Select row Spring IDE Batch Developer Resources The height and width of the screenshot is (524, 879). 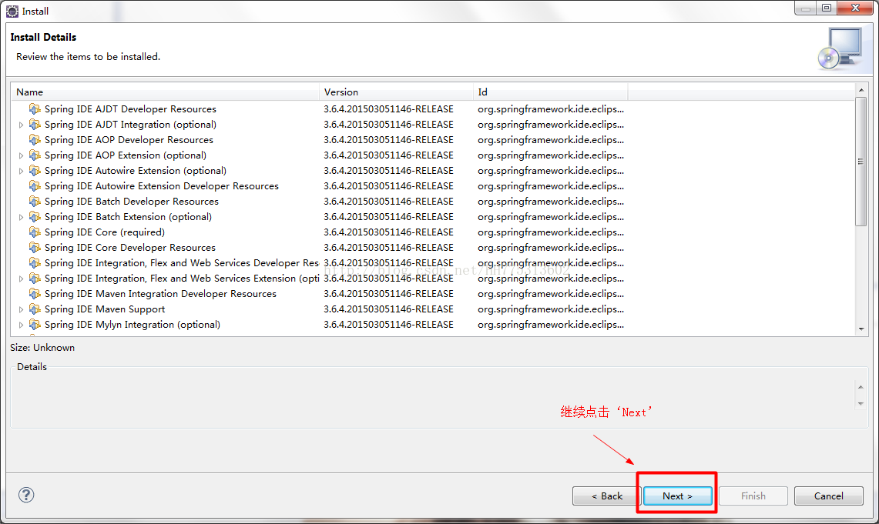433,201
